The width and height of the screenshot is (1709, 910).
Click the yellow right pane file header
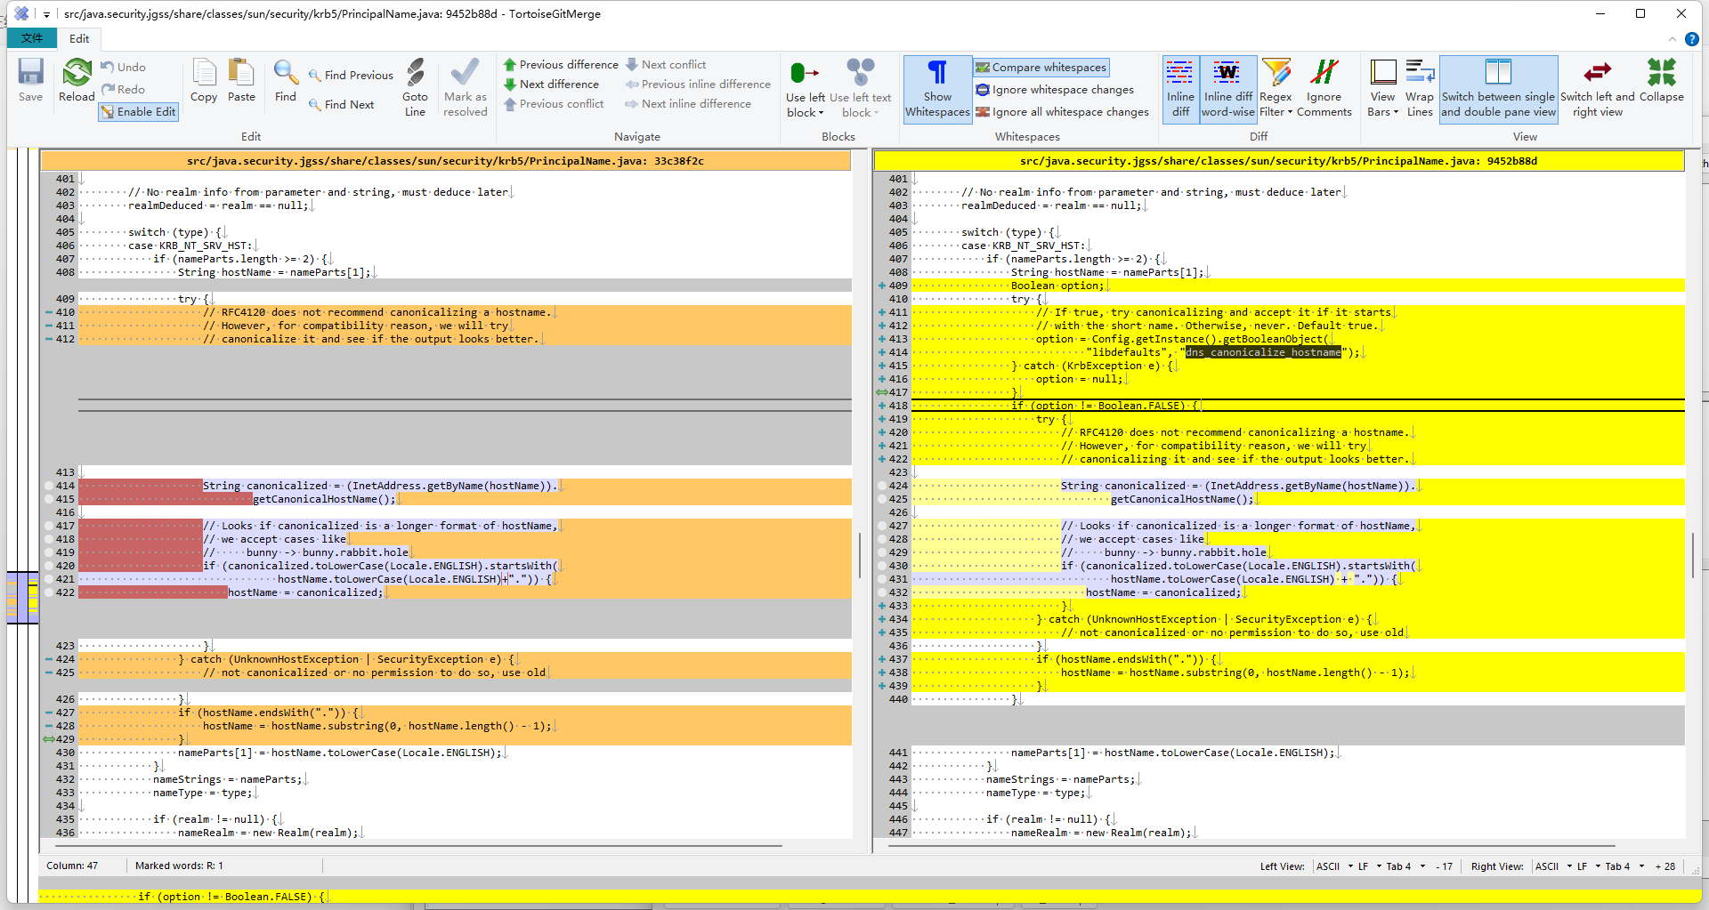pyautogui.click(x=1278, y=161)
